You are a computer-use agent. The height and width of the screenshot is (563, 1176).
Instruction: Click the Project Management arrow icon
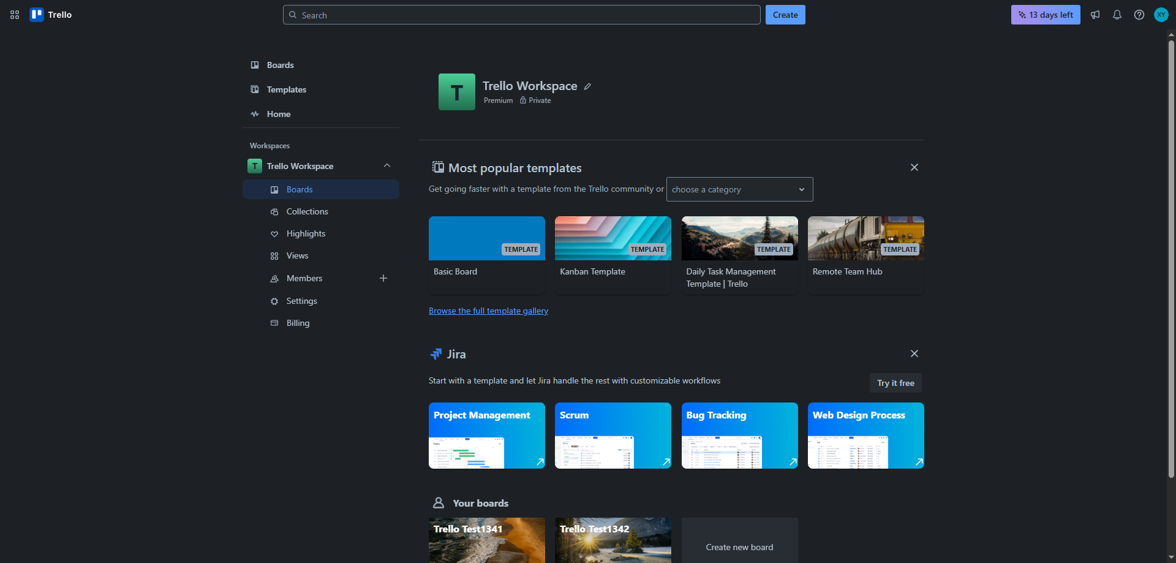pos(540,462)
